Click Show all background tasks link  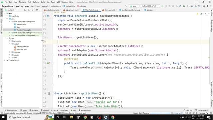(x=178, y=113)
